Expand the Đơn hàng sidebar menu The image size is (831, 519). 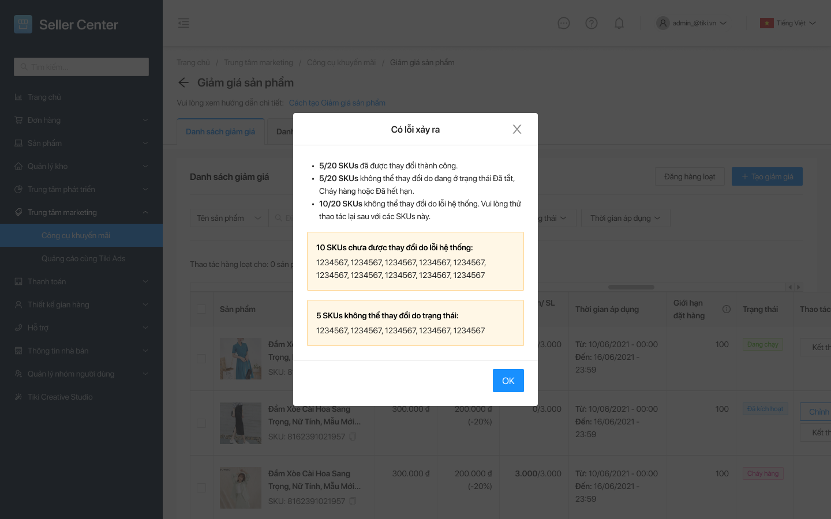pyautogui.click(x=81, y=120)
